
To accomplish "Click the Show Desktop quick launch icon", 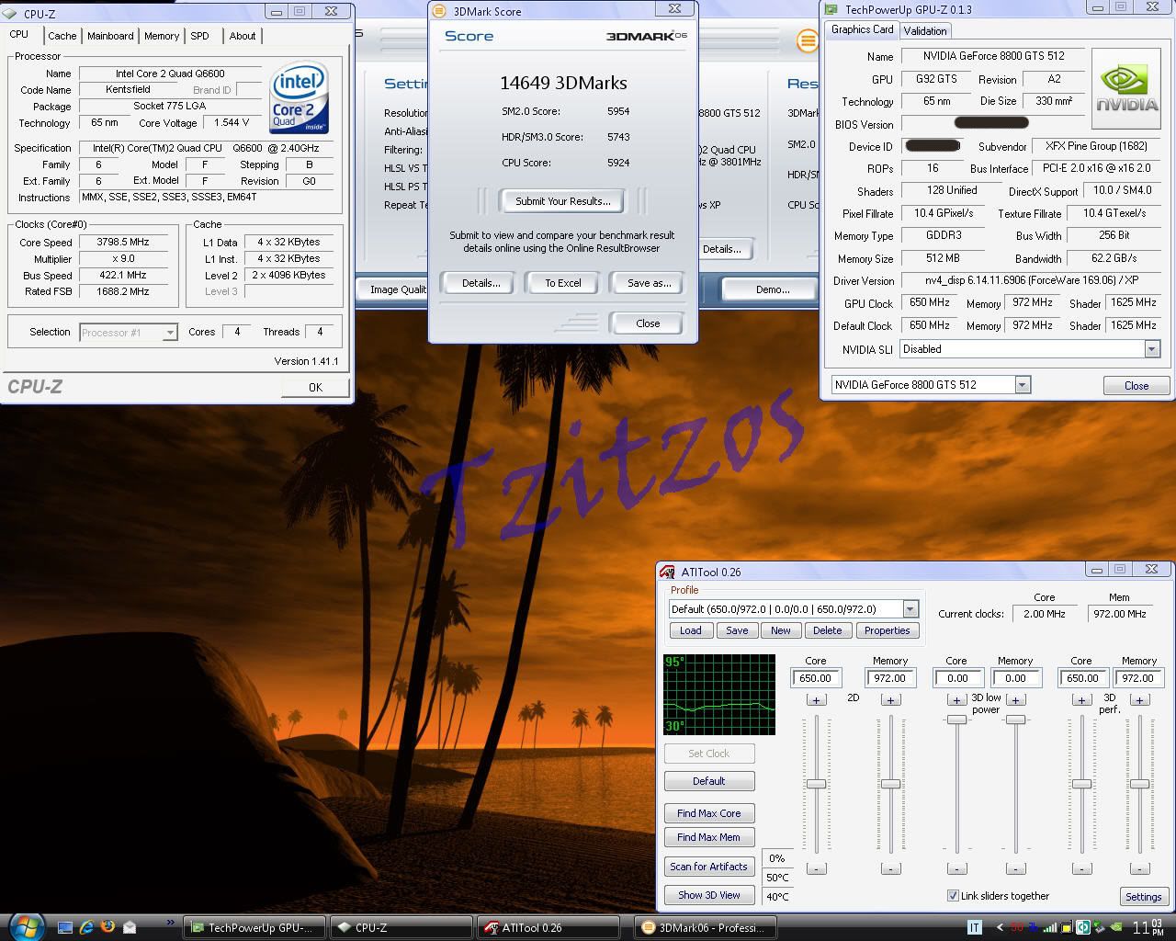I will pyautogui.click(x=65, y=927).
